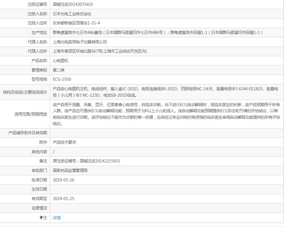Click the 产品储存条件及有效期 label
This screenshot has height=227, width=284.
tap(28, 133)
